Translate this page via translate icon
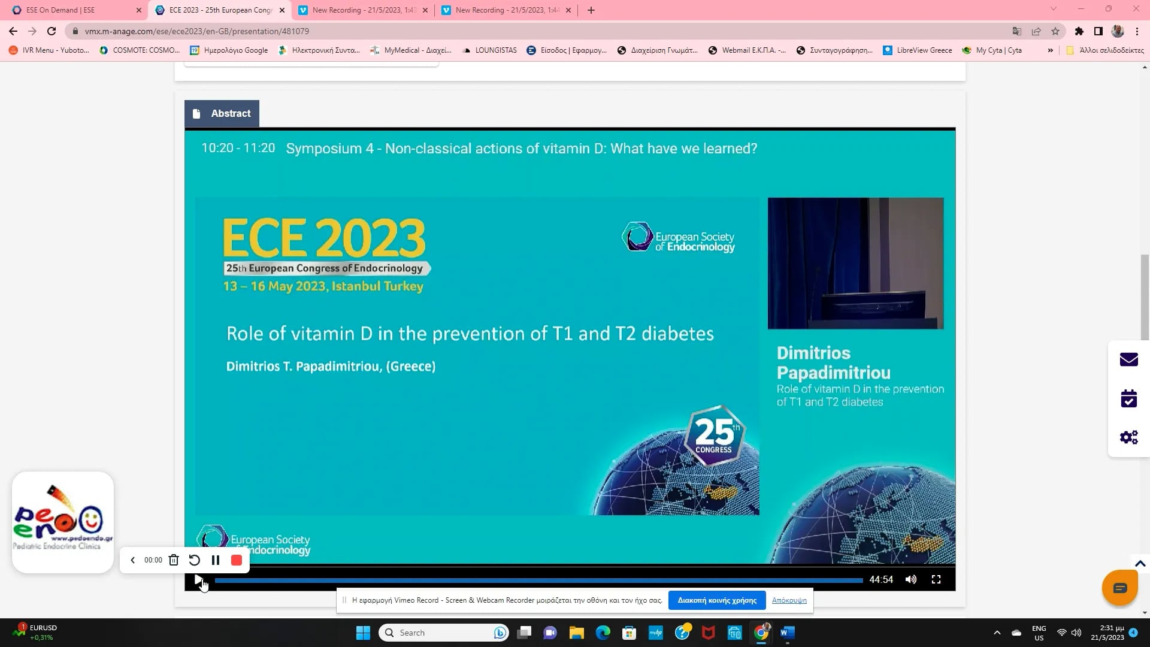1150x647 pixels. click(x=1016, y=31)
